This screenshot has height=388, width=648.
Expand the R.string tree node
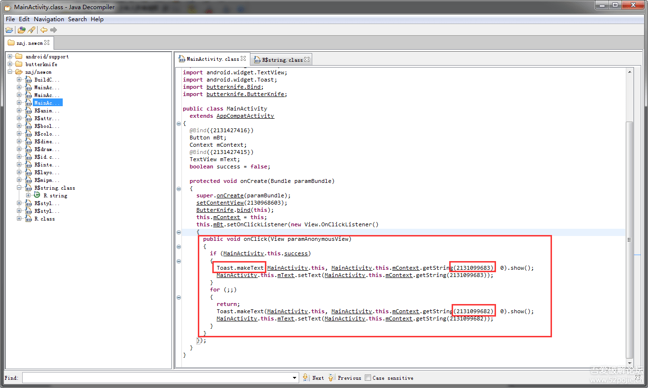tap(28, 195)
